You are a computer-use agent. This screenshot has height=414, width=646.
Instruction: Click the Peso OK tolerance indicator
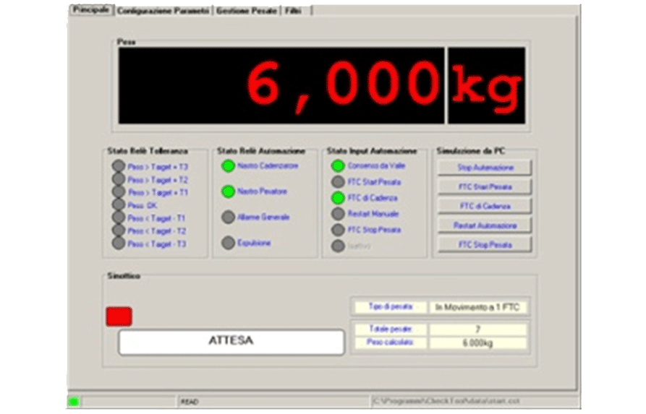119,204
